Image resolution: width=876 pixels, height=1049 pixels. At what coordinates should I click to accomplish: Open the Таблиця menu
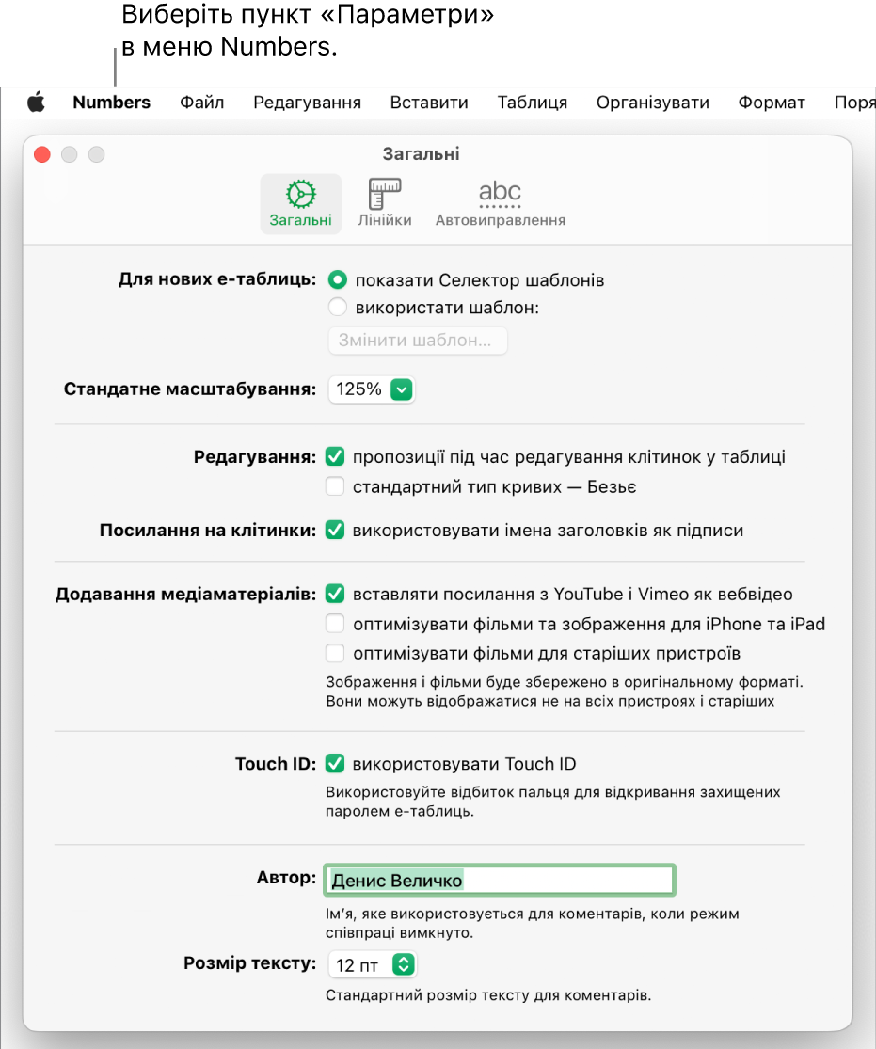pos(532,103)
